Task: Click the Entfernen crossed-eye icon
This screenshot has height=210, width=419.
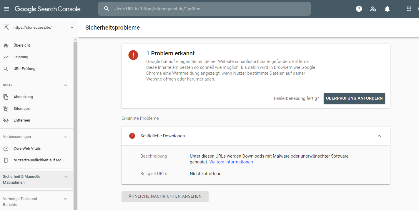Action: point(6,120)
